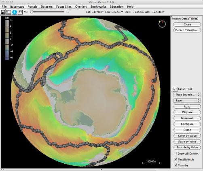Expand the Save dropdown
The width and height of the screenshot is (203, 171).
[x=187, y=101]
